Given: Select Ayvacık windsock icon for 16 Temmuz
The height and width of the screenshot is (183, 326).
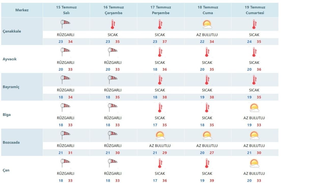Looking at the screenshot, I should 112,52.
